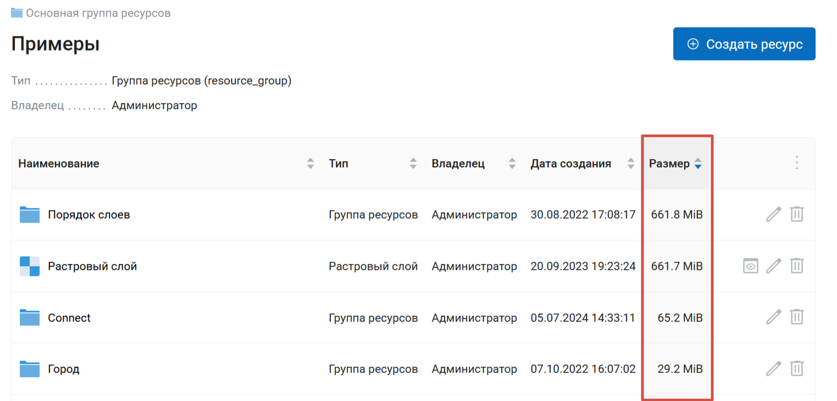Image resolution: width=837 pixels, height=401 pixels.
Task: Delete the Город resource group
Action: (x=797, y=368)
